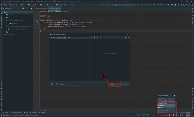The height and width of the screenshot is (117, 194).
Task: Select the MainActivity.kt editor tab
Action: coord(54,9)
